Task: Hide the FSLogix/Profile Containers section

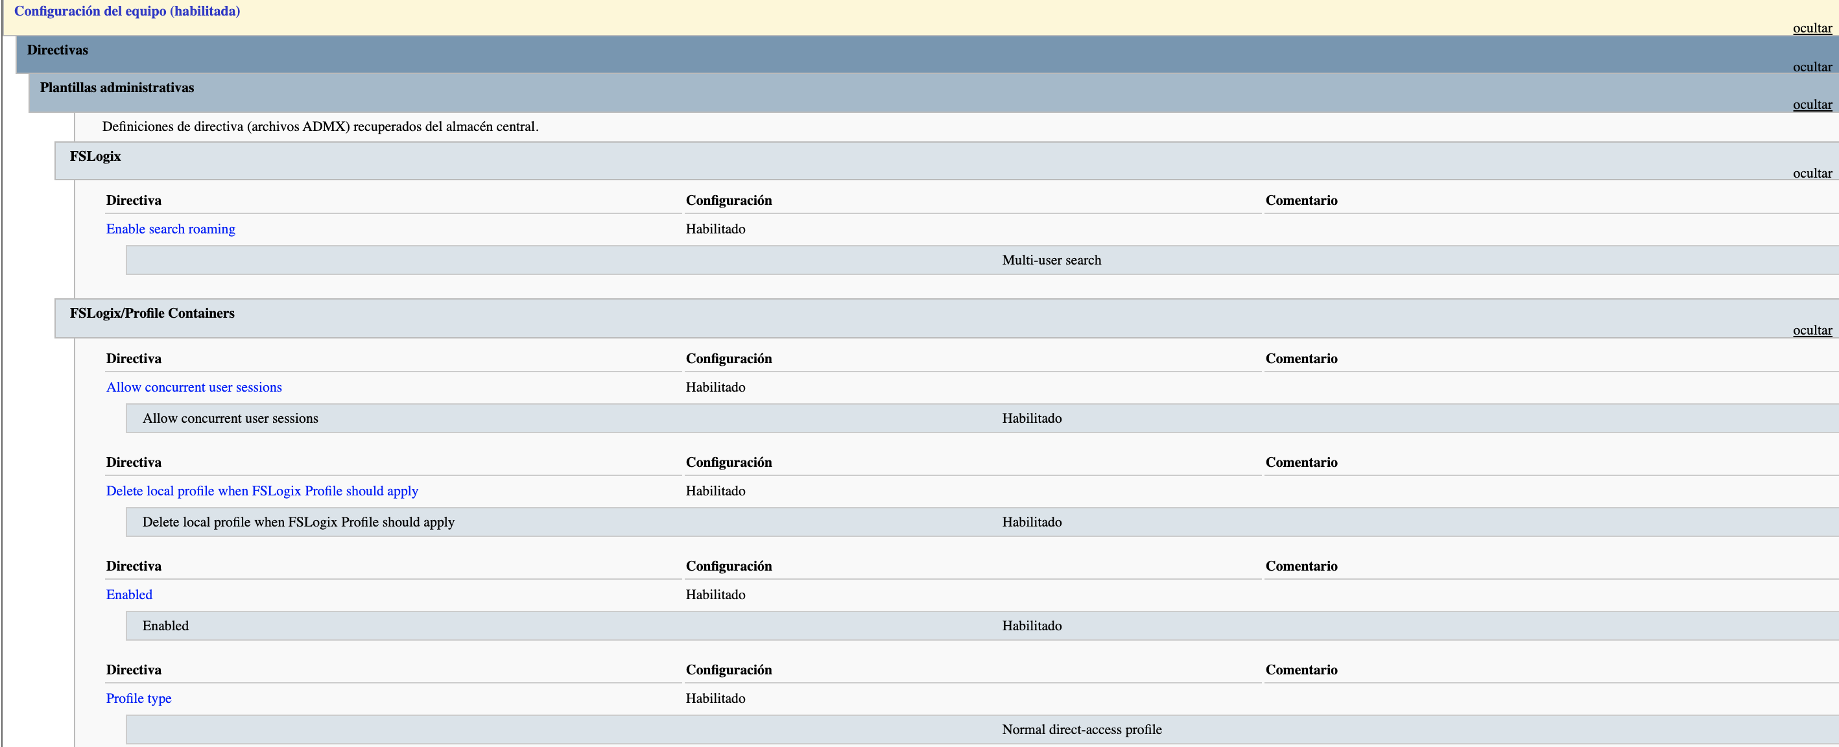Action: [x=1811, y=331]
